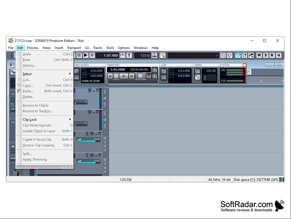Click the exclamation reset icon in top toolbar
Image resolution: width=291 pixels, height=219 pixels.
coord(129,55)
